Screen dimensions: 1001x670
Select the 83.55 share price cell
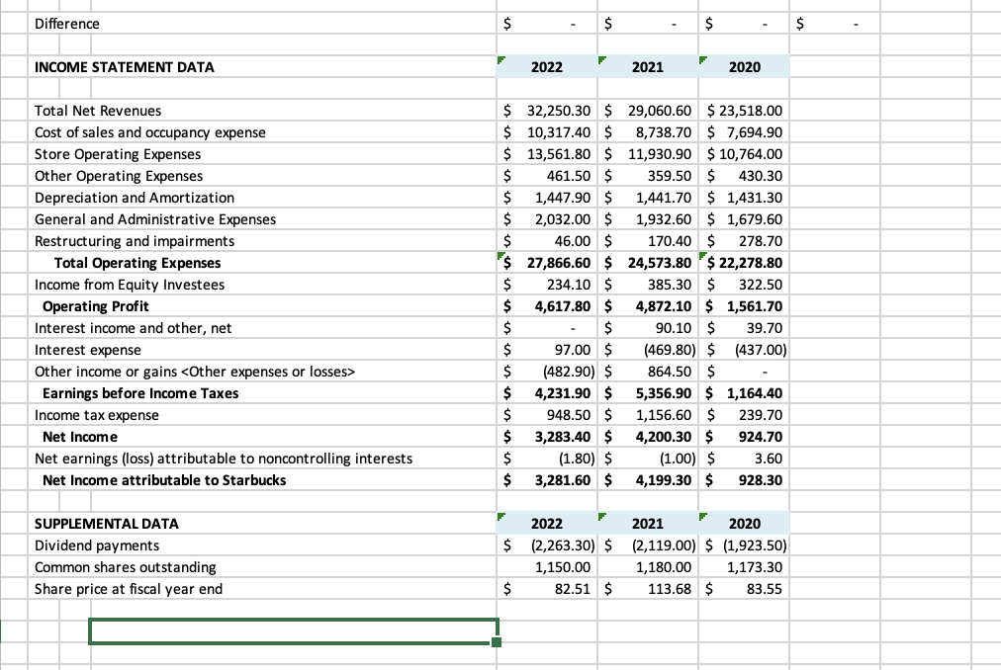coord(745,588)
